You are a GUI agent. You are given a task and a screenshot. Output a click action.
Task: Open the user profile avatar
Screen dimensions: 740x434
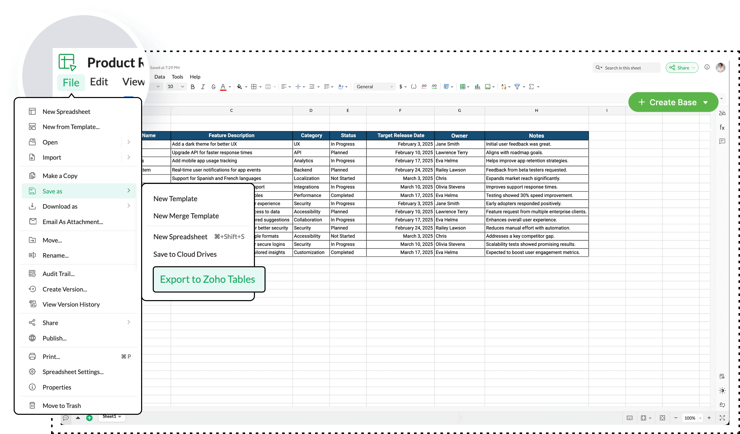pos(721,68)
